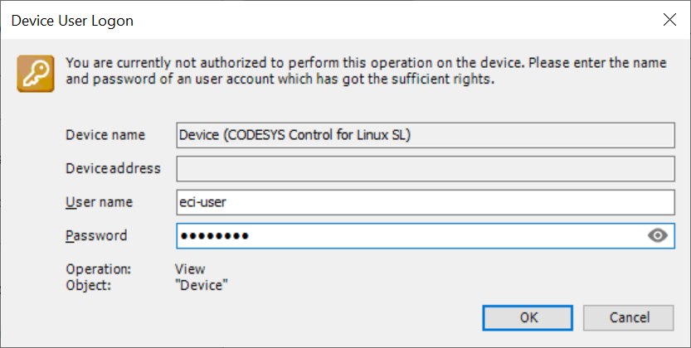Click the golden key logon icon
The width and height of the screenshot is (691, 348).
36,74
